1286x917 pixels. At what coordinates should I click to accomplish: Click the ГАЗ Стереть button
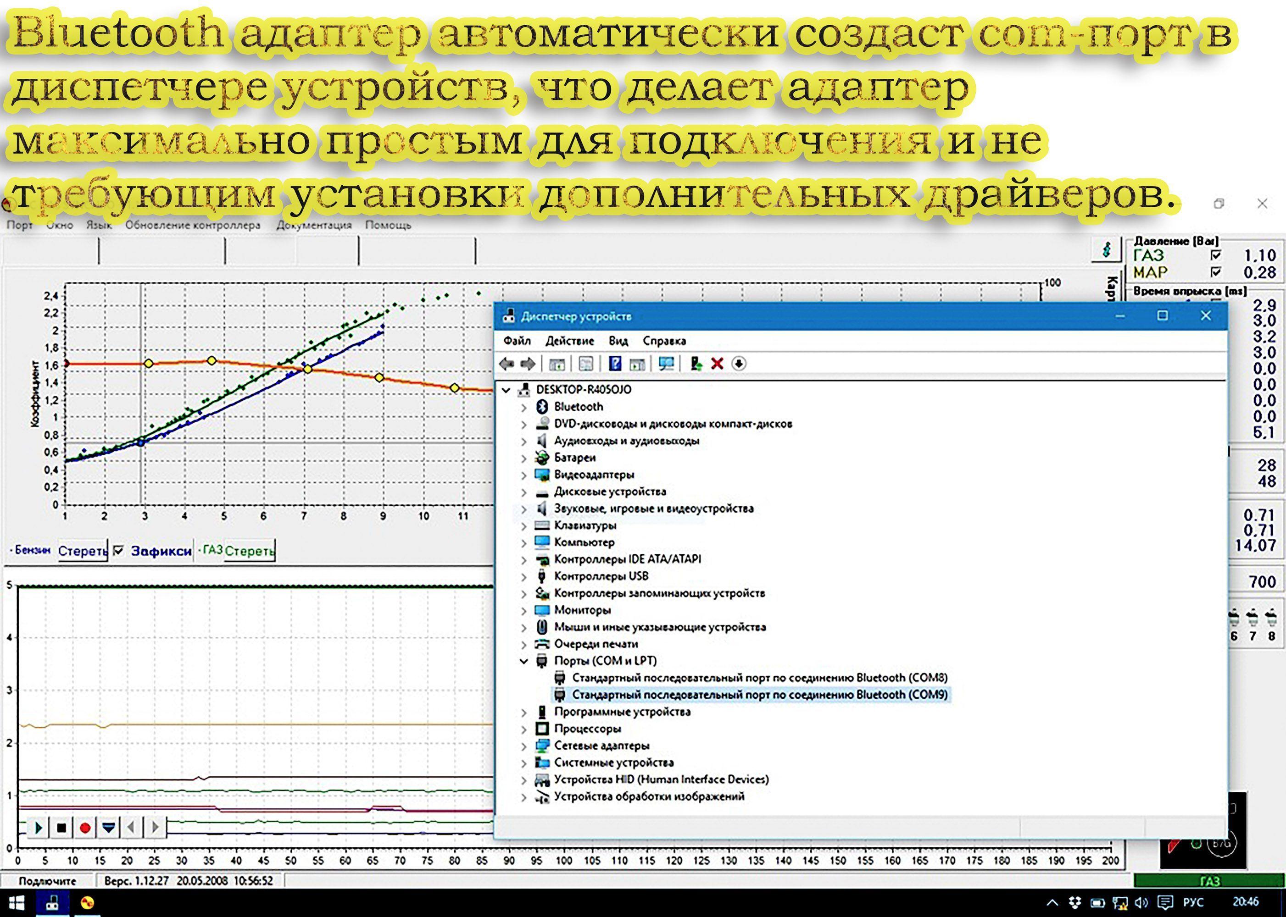[x=249, y=551]
